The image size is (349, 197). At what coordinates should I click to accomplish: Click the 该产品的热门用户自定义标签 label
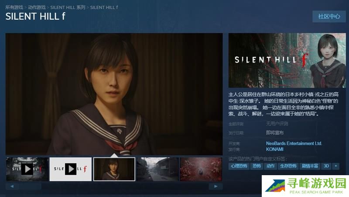coord(258,159)
